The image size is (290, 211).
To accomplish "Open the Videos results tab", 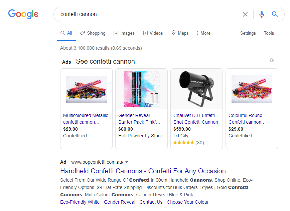I will pos(153,33).
